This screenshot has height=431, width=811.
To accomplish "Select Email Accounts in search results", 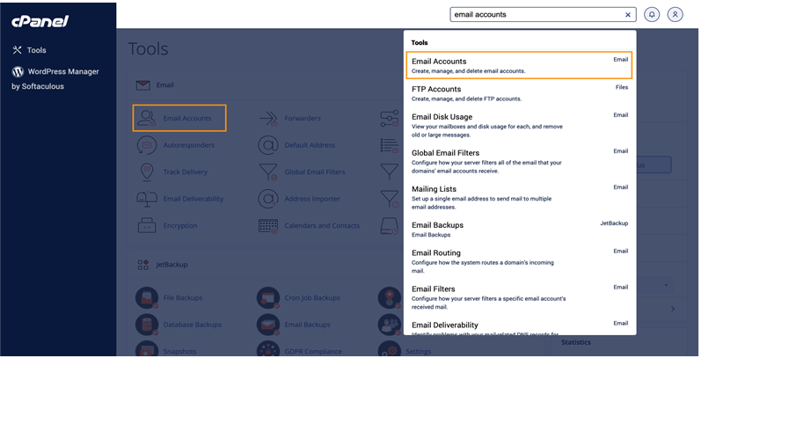I will [519, 65].
